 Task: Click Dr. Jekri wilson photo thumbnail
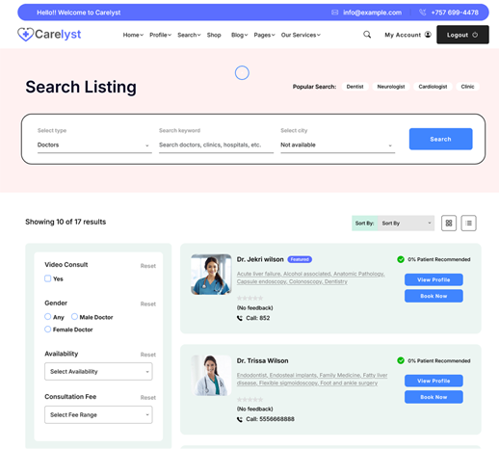pyautogui.click(x=211, y=275)
